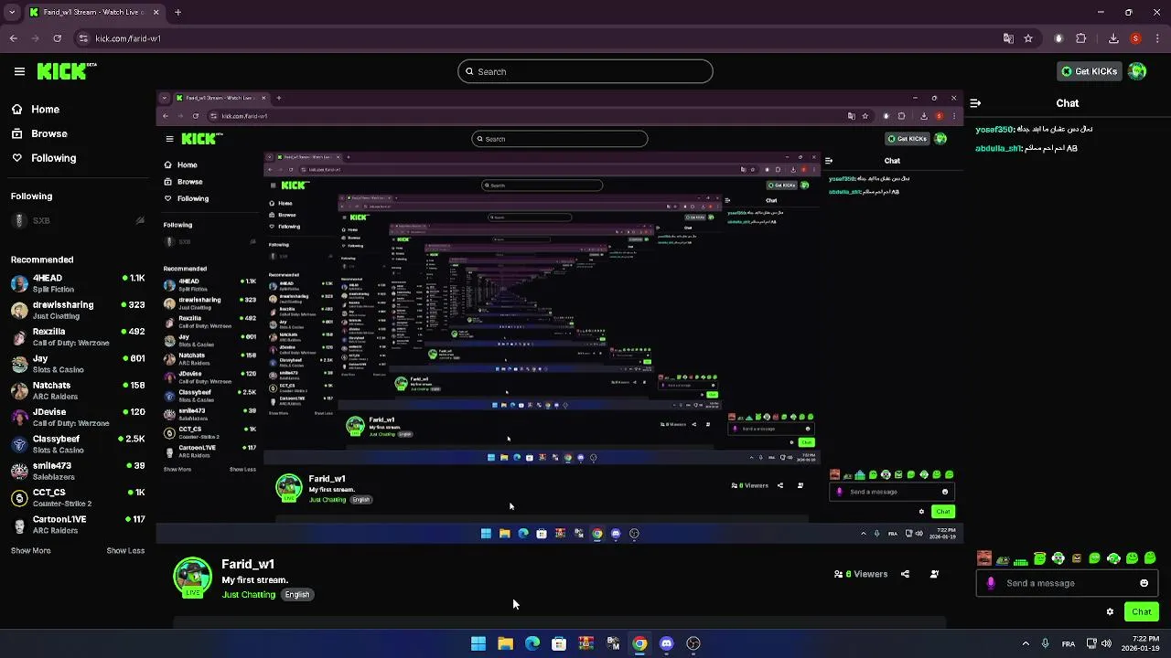Insert the green halo blob emote

coord(1039,557)
